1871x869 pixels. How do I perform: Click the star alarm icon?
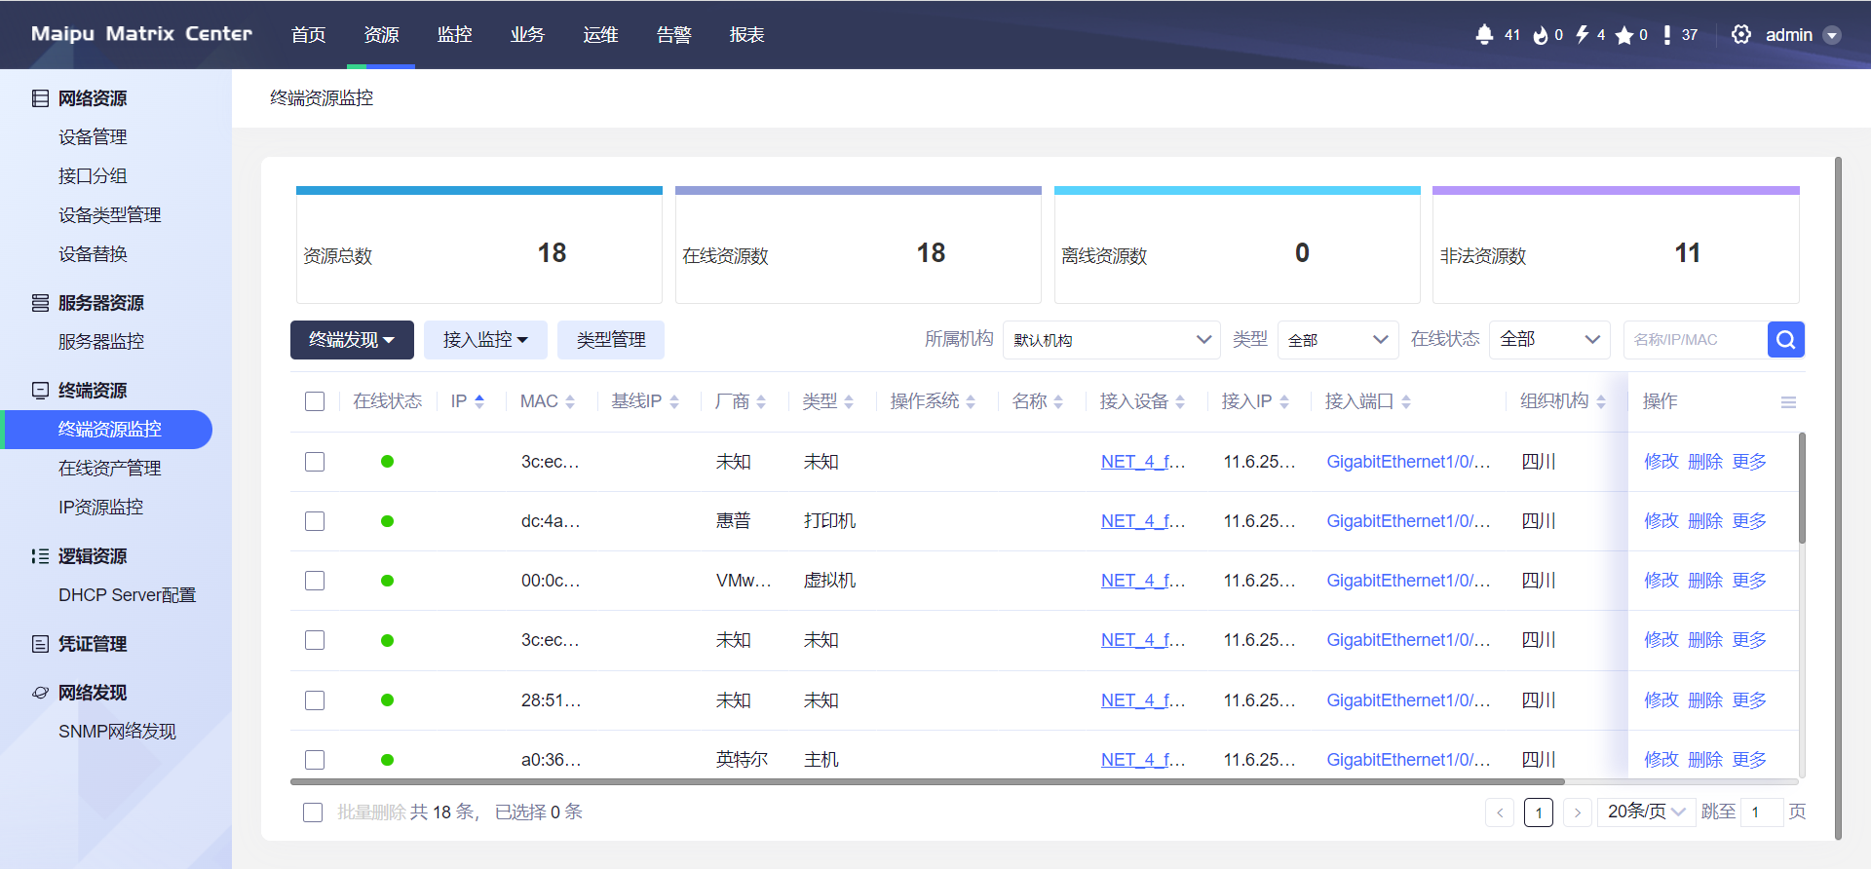pyautogui.click(x=1624, y=35)
